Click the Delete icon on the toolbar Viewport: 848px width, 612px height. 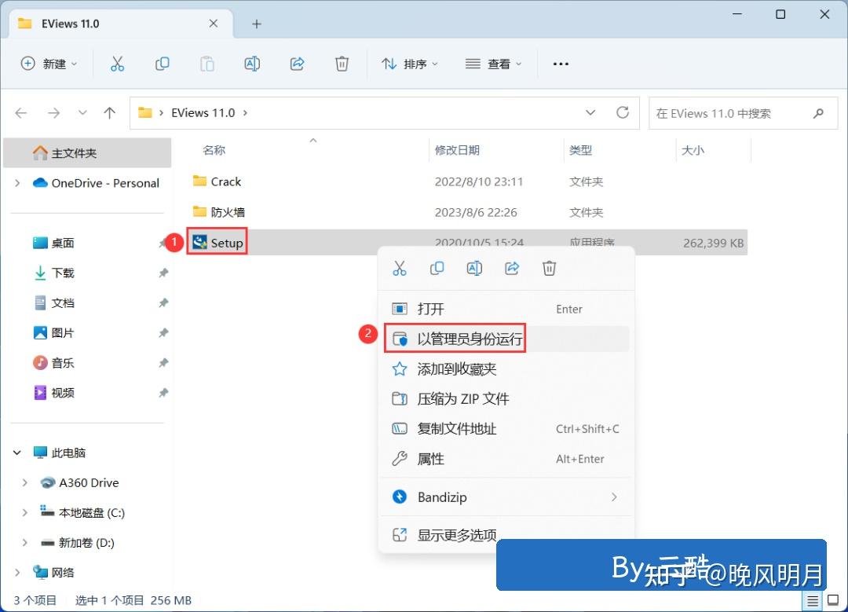(342, 64)
